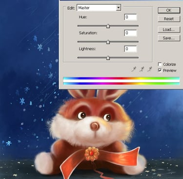Enable the Colorize checkbox

pyautogui.click(x=160, y=64)
